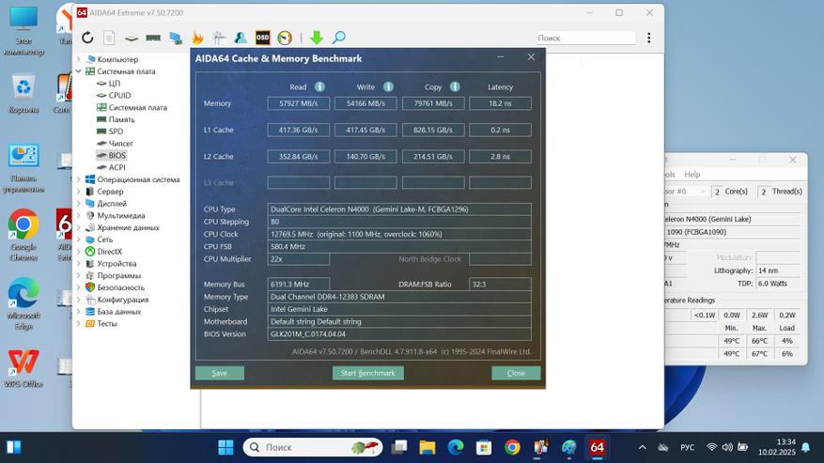Open Task View from the taskbar
824x463 pixels.
pos(399,448)
